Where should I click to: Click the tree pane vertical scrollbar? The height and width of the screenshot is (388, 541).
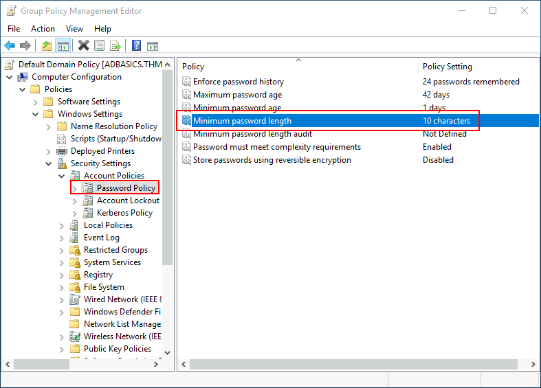click(x=167, y=172)
